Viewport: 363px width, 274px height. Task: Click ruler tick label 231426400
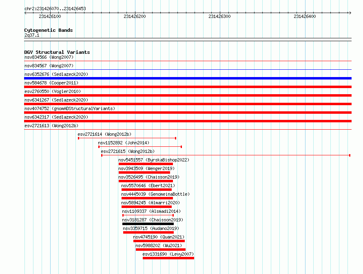click(305, 16)
